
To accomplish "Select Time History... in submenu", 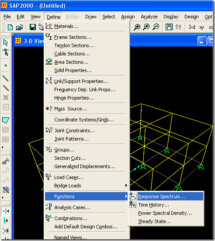I will tap(166, 205).
